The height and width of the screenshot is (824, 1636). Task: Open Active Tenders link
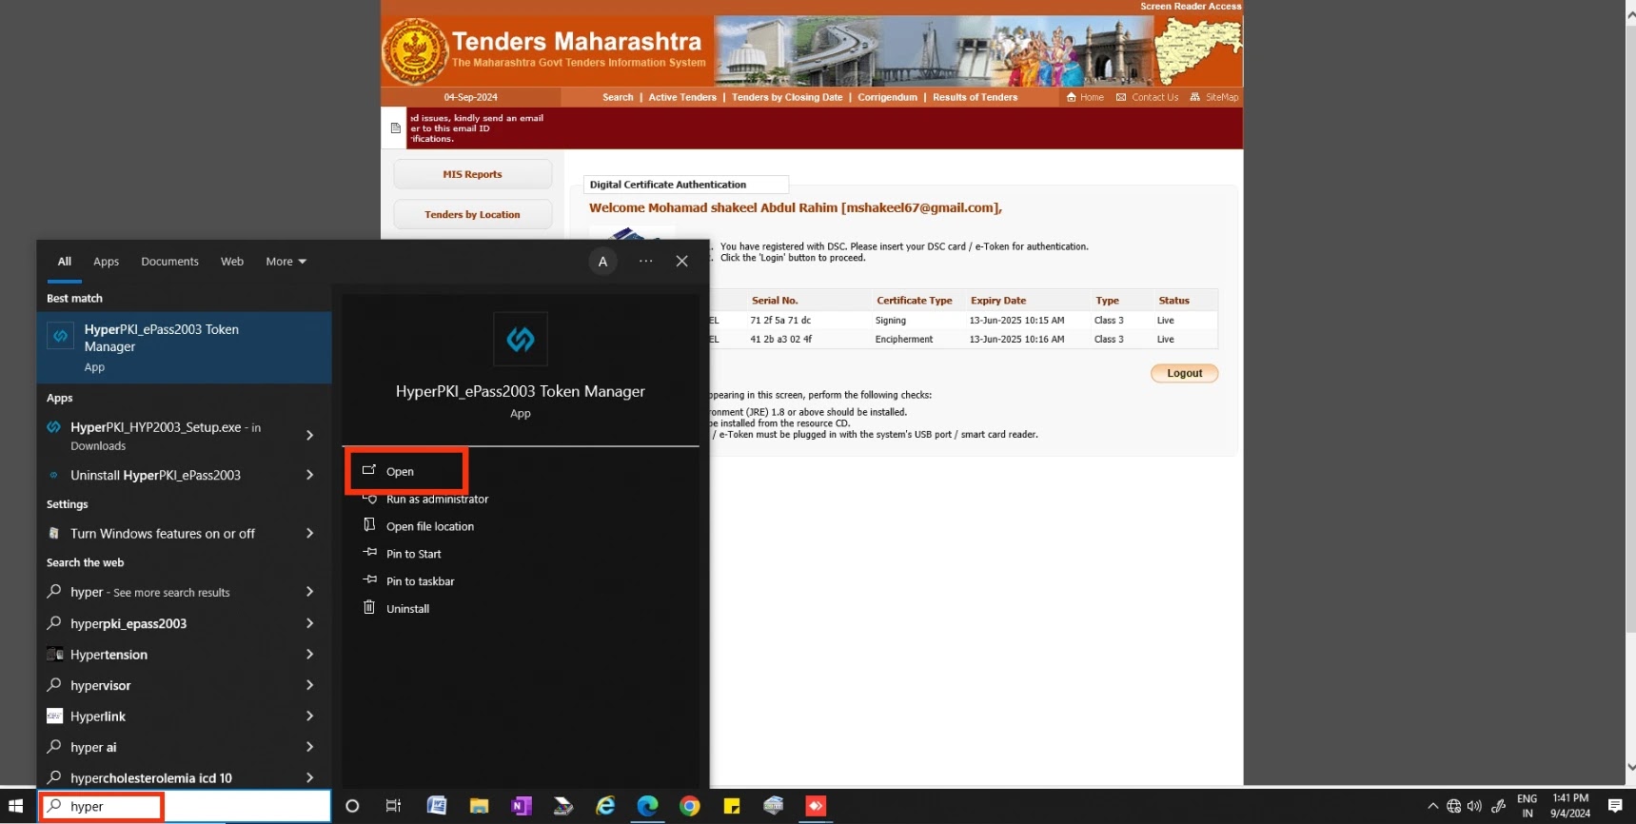pyautogui.click(x=682, y=97)
